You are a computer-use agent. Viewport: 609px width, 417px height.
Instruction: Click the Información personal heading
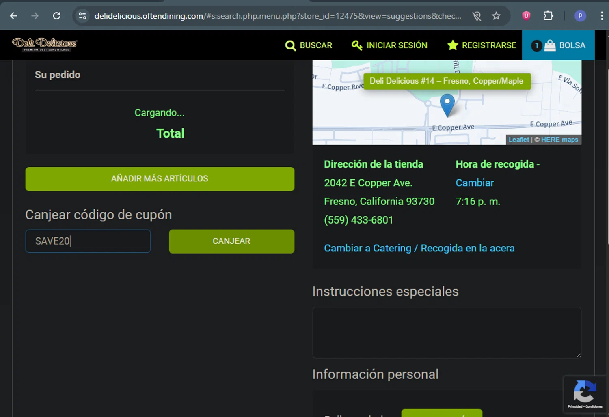click(x=376, y=374)
